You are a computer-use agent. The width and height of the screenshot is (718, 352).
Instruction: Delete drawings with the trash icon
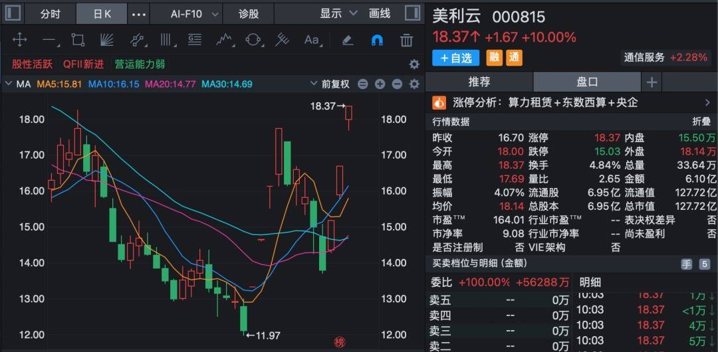[x=407, y=41]
